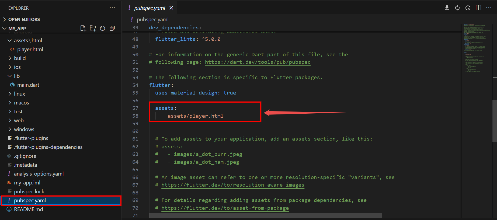This screenshot has height=220, width=497.
Task: Open the Explorer more actions menu
Action: coord(112,8)
